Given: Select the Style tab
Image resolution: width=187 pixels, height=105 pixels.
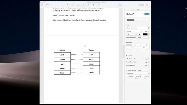Looking at the screenshot, I should click(131, 20).
